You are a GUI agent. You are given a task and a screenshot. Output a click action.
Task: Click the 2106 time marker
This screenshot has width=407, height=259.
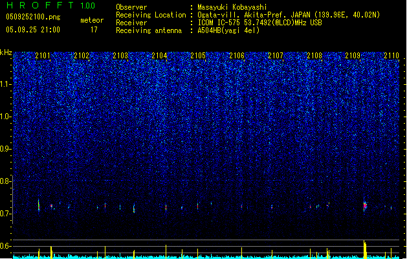pos(237,56)
